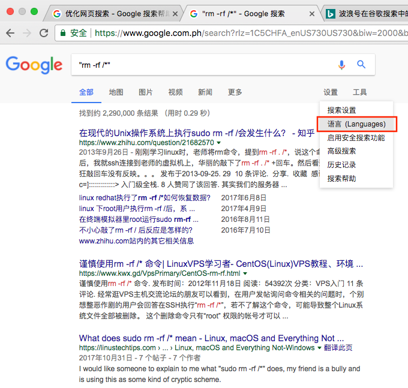The height and width of the screenshot is (388, 408).
Task: Expand arrow beside zhihu.com result URL
Action: [219, 143]
